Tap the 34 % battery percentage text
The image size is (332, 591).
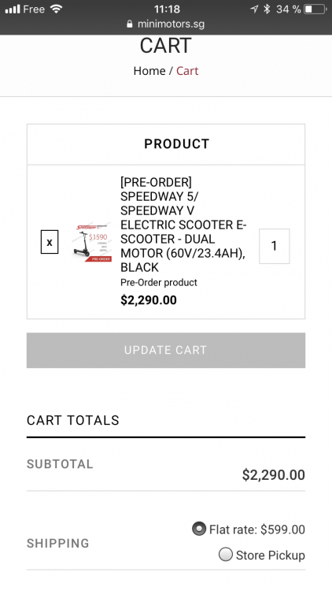coord(288,9)
